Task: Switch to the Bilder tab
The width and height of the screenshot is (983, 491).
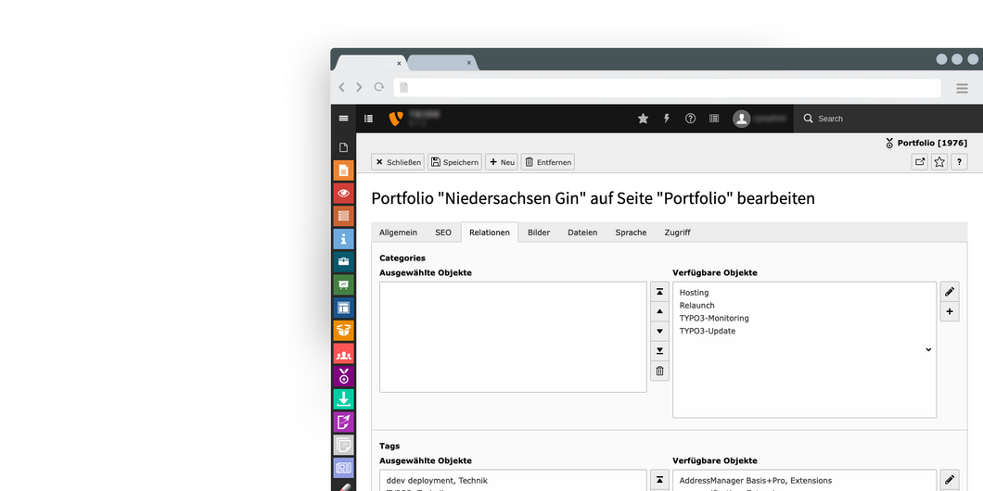Action: tap(539, 233)
